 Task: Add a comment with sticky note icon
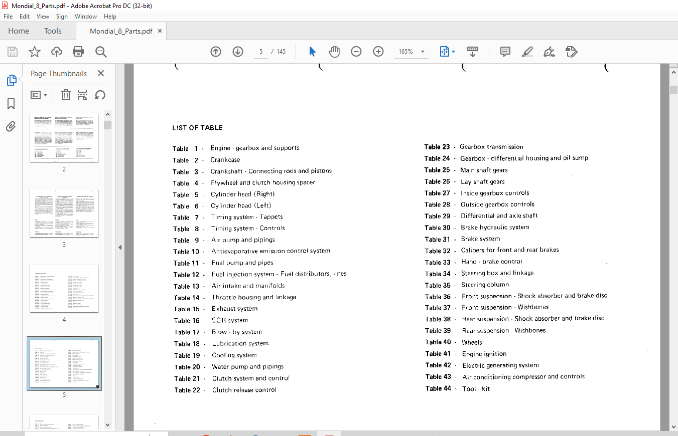(x=505, y=52)
